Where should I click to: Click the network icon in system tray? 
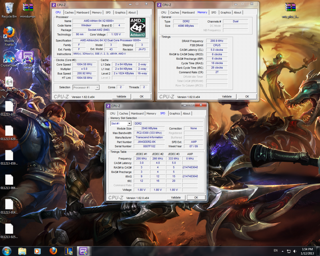[289, 251]
